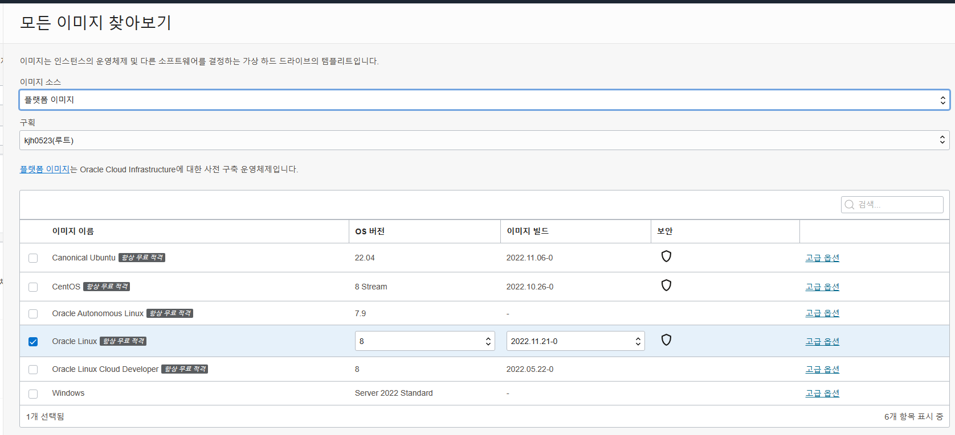This screenshot has height=435, width=955.
Task: Click the OS 버전 column header
Action: pyautogui.click(x=370, y=231)
